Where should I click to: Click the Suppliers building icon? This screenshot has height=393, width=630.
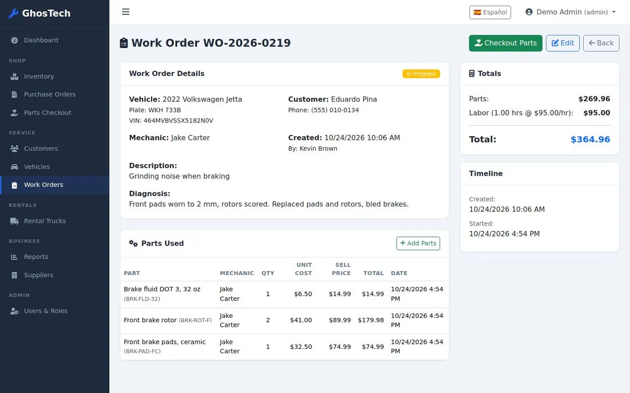[14, 275]
